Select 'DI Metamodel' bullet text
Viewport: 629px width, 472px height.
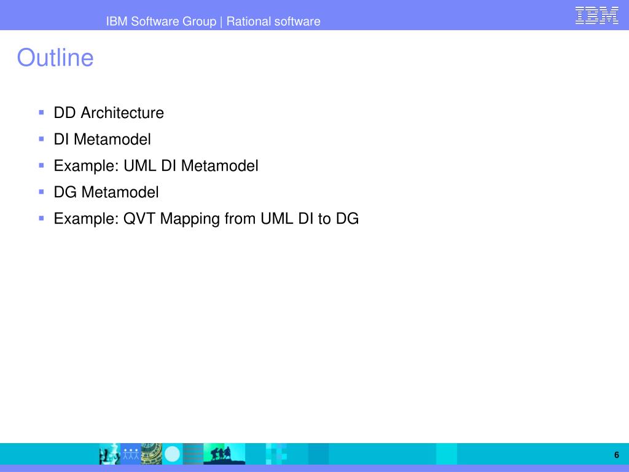tap(103, 140)
